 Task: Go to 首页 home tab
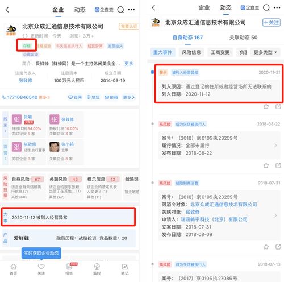14,269
